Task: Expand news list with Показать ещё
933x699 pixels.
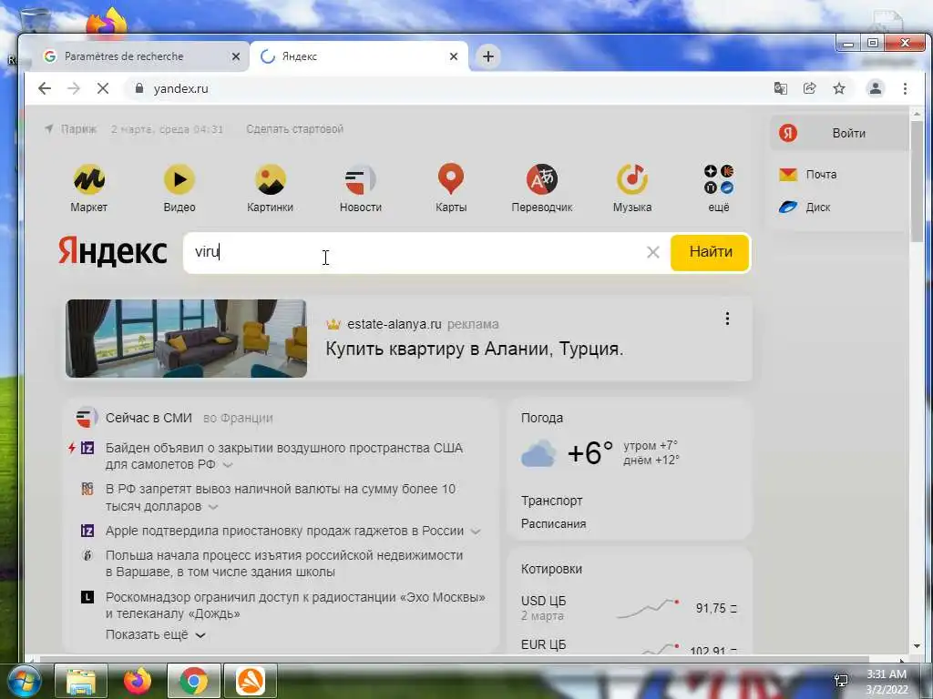Action: click(x=156, y=634)
